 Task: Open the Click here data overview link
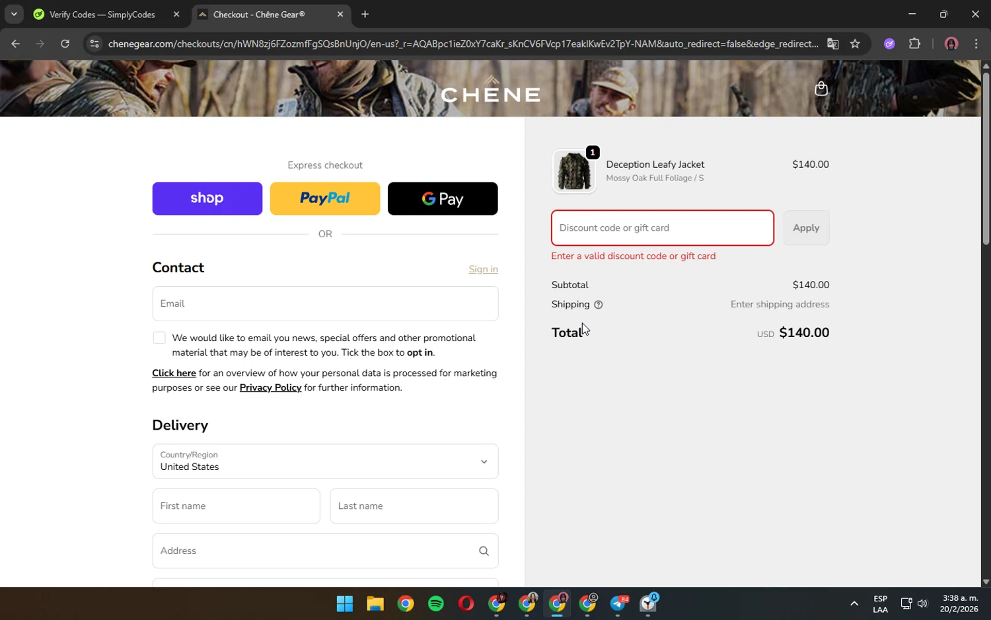coord(174,373)
